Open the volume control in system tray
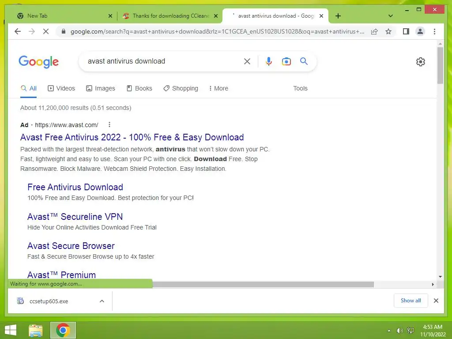The height and width of the screenshot is (339, 452). coord(399,331)
